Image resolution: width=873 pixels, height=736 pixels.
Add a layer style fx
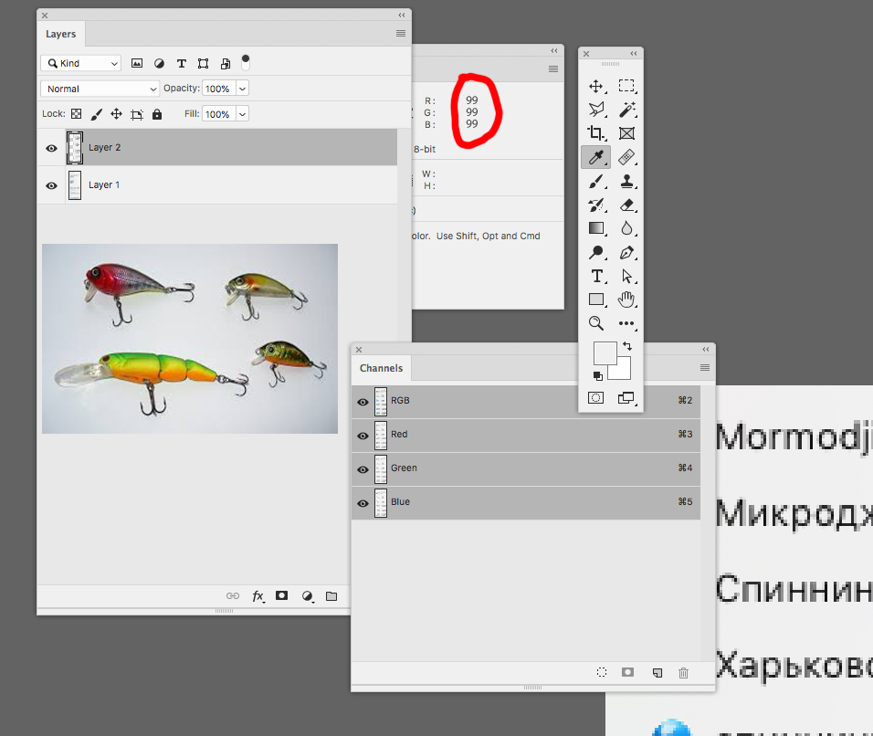tap(258, 596)
